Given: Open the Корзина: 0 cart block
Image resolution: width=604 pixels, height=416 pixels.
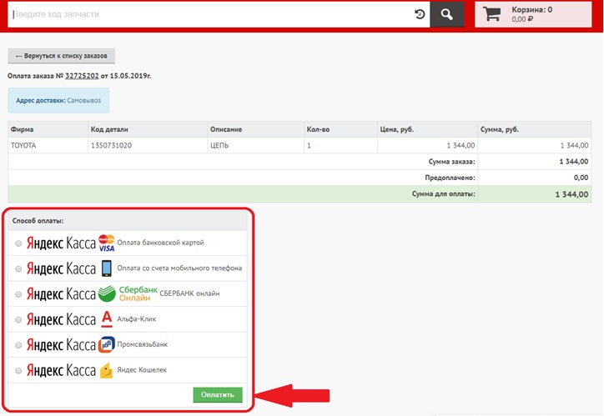Looking at the screenshot, I should tap(533, 14).
